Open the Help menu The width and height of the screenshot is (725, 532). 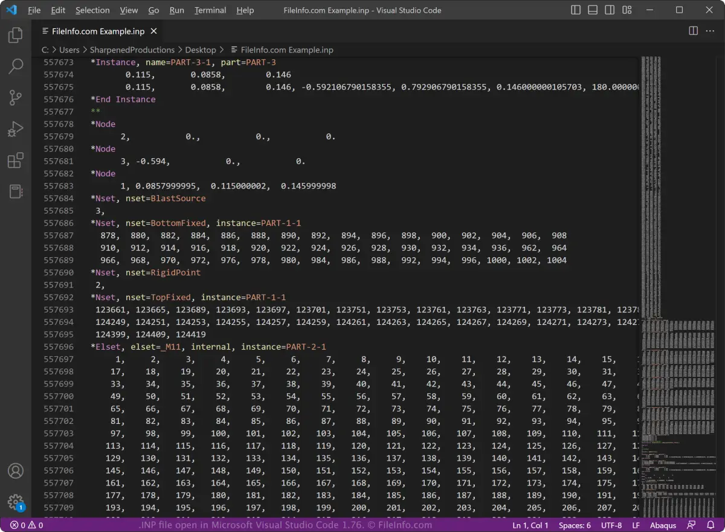tap(245, 10)
